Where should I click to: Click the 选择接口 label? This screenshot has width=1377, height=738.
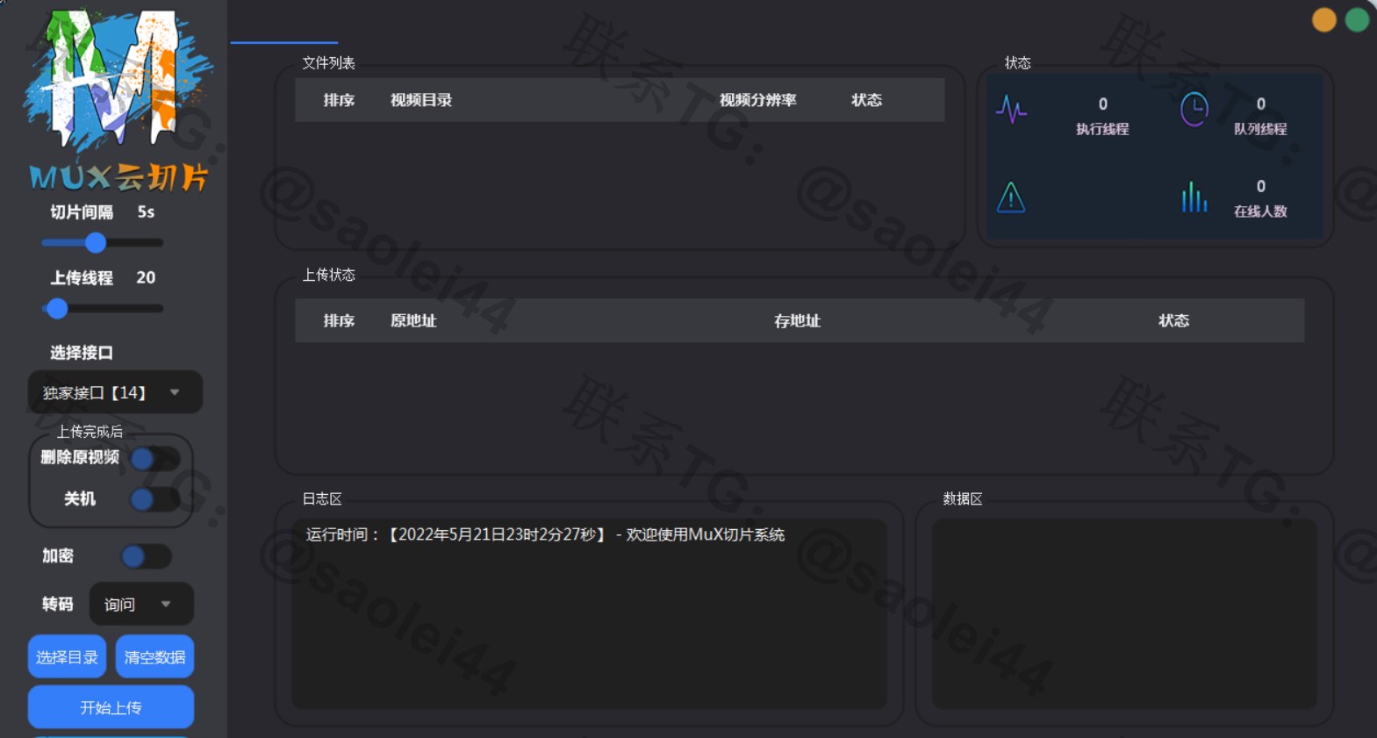click(x=82, y=353)
